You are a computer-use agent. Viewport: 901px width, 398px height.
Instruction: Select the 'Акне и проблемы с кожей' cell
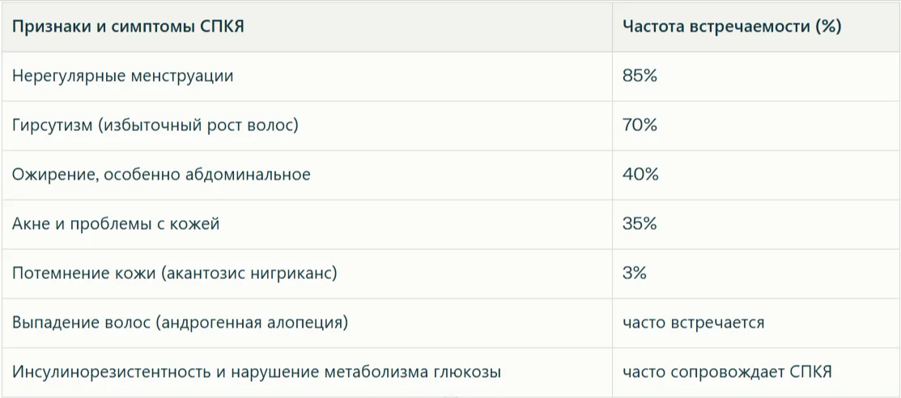pyautogui.click(x=116, y=224)
